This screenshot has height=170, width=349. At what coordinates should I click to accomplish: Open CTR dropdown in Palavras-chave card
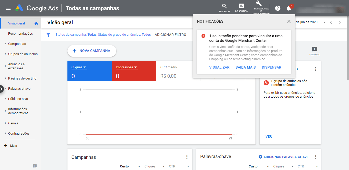point(308,166)
